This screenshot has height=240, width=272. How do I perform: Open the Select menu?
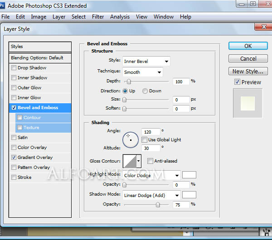pos(78,17)
